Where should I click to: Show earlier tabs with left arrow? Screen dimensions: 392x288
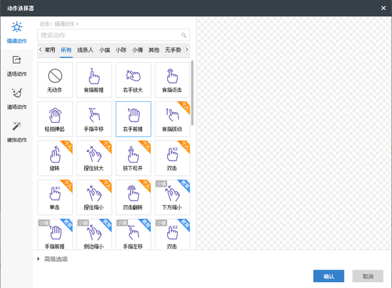point(41,50)
